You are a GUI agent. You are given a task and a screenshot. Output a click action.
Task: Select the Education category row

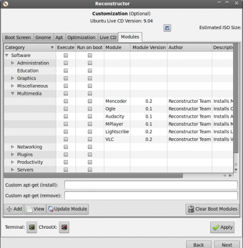(x=119, y=71)
